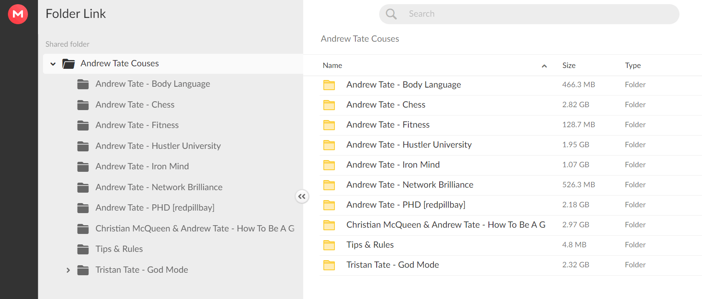Click yellow folder icon in Iron Mind row

pyautogui.click(x=329, y=165)
